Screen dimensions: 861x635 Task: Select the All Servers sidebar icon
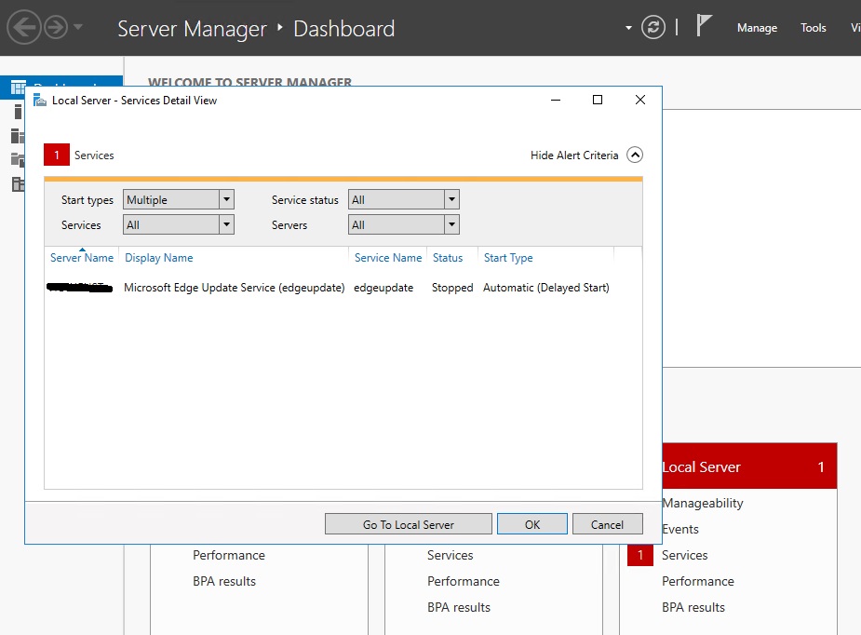click(18, 135)
